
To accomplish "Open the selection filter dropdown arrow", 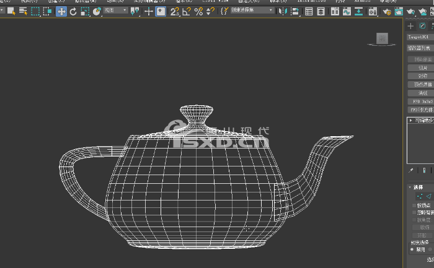I will [2, 10].
